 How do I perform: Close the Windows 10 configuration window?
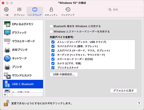tap(3, 3)
